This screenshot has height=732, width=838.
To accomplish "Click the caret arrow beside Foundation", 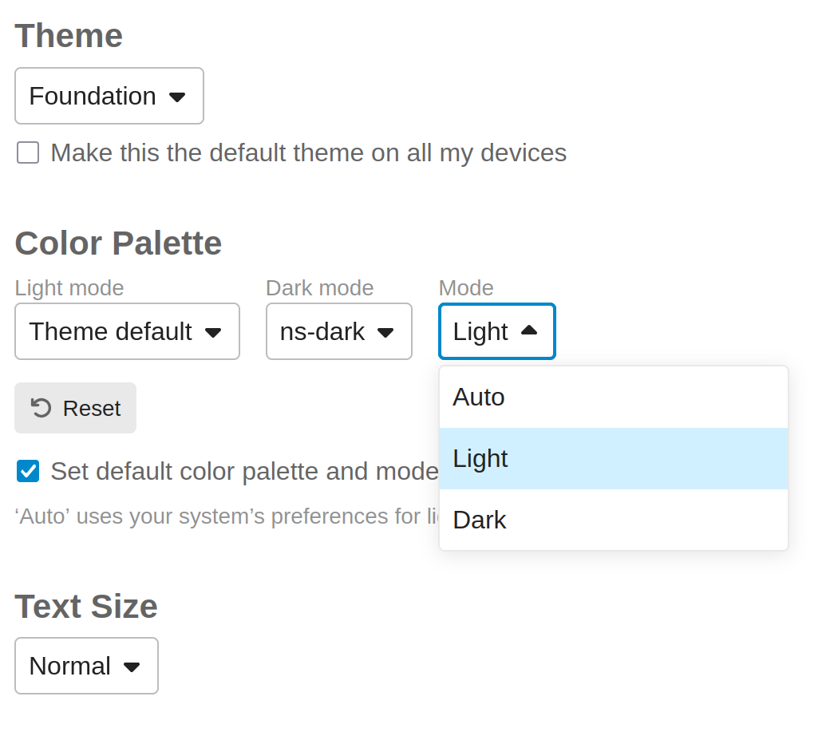I will coord(177,97).
